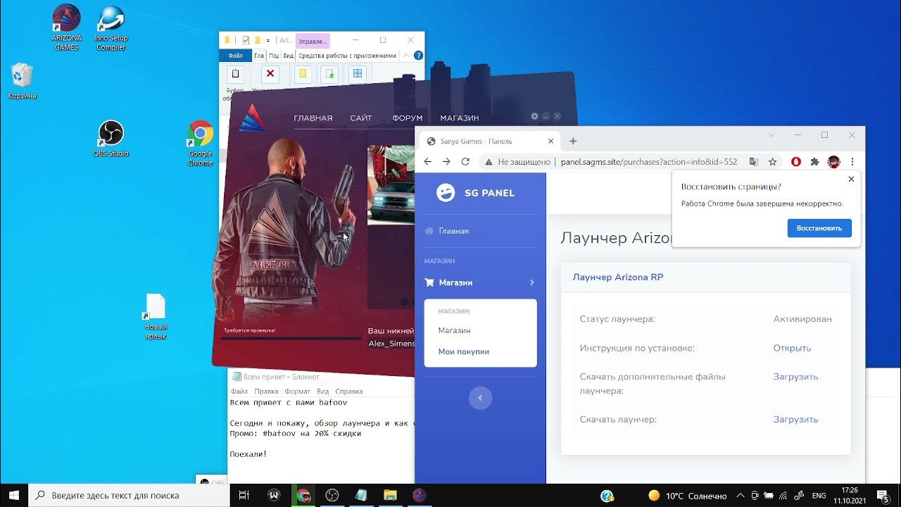Open the Chrome three-dot menu

pyautogui.click(x=852, y=162)
